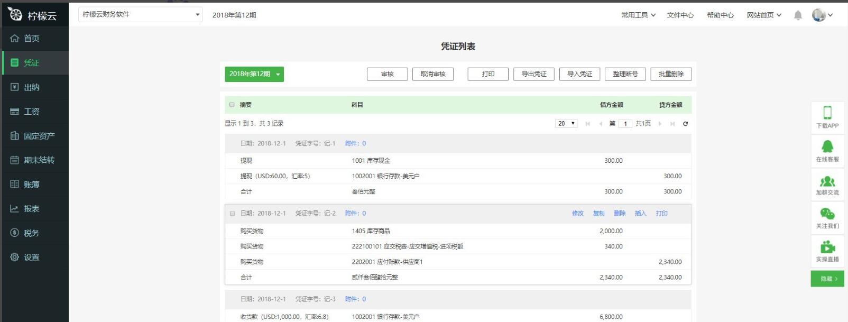848x322 pixels.
Task: Click the 取消审核 button
Action: tap(433, 74)
